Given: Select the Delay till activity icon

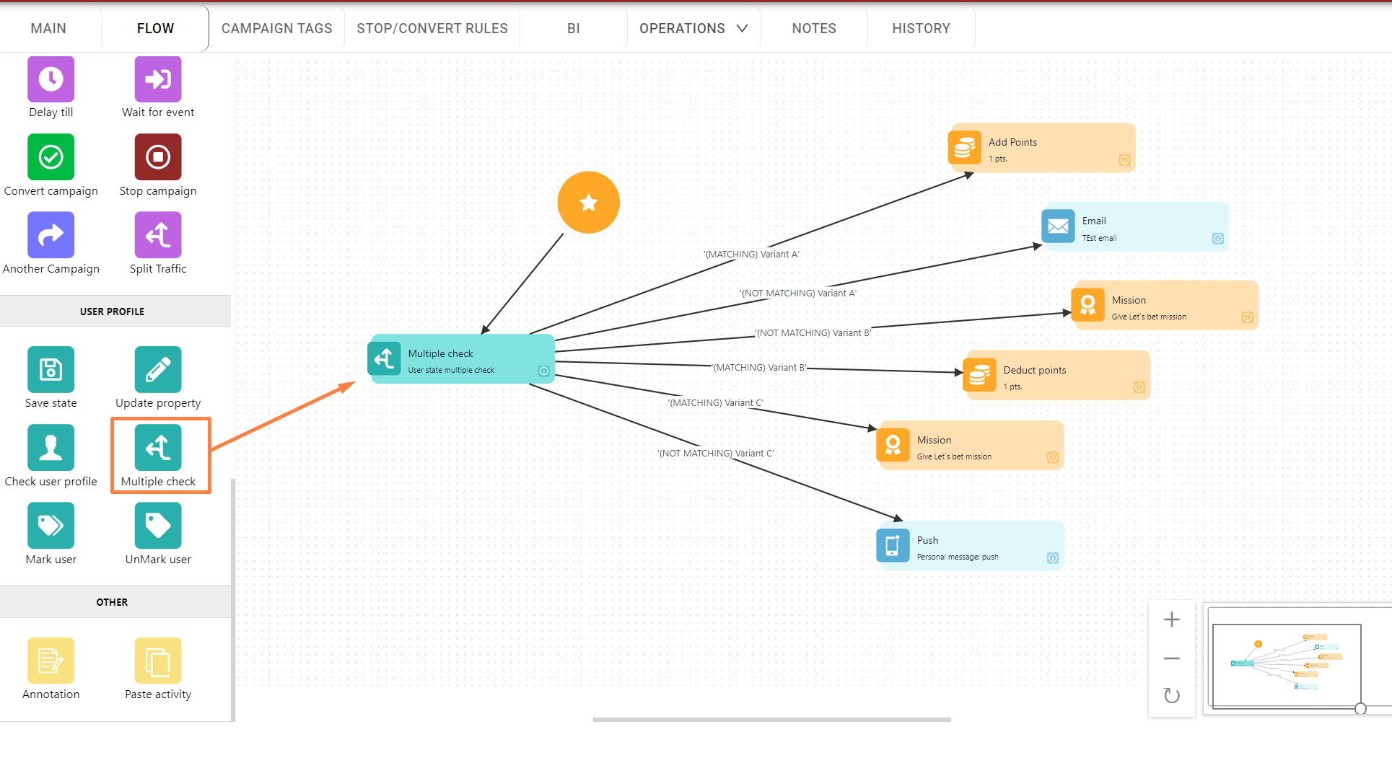Looking at the screenshot, I should pyautogui.click(x=51, y=79).
